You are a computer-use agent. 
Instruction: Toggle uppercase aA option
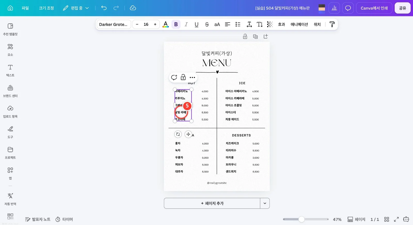coord(217,24)
